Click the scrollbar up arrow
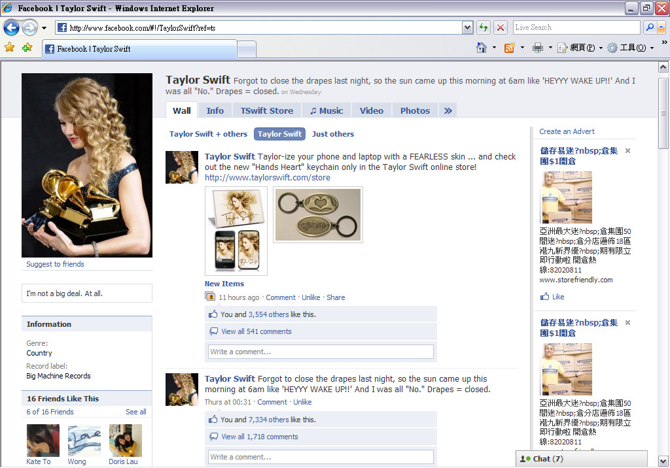The image size is (670, 468). click(x=663, y=67)
